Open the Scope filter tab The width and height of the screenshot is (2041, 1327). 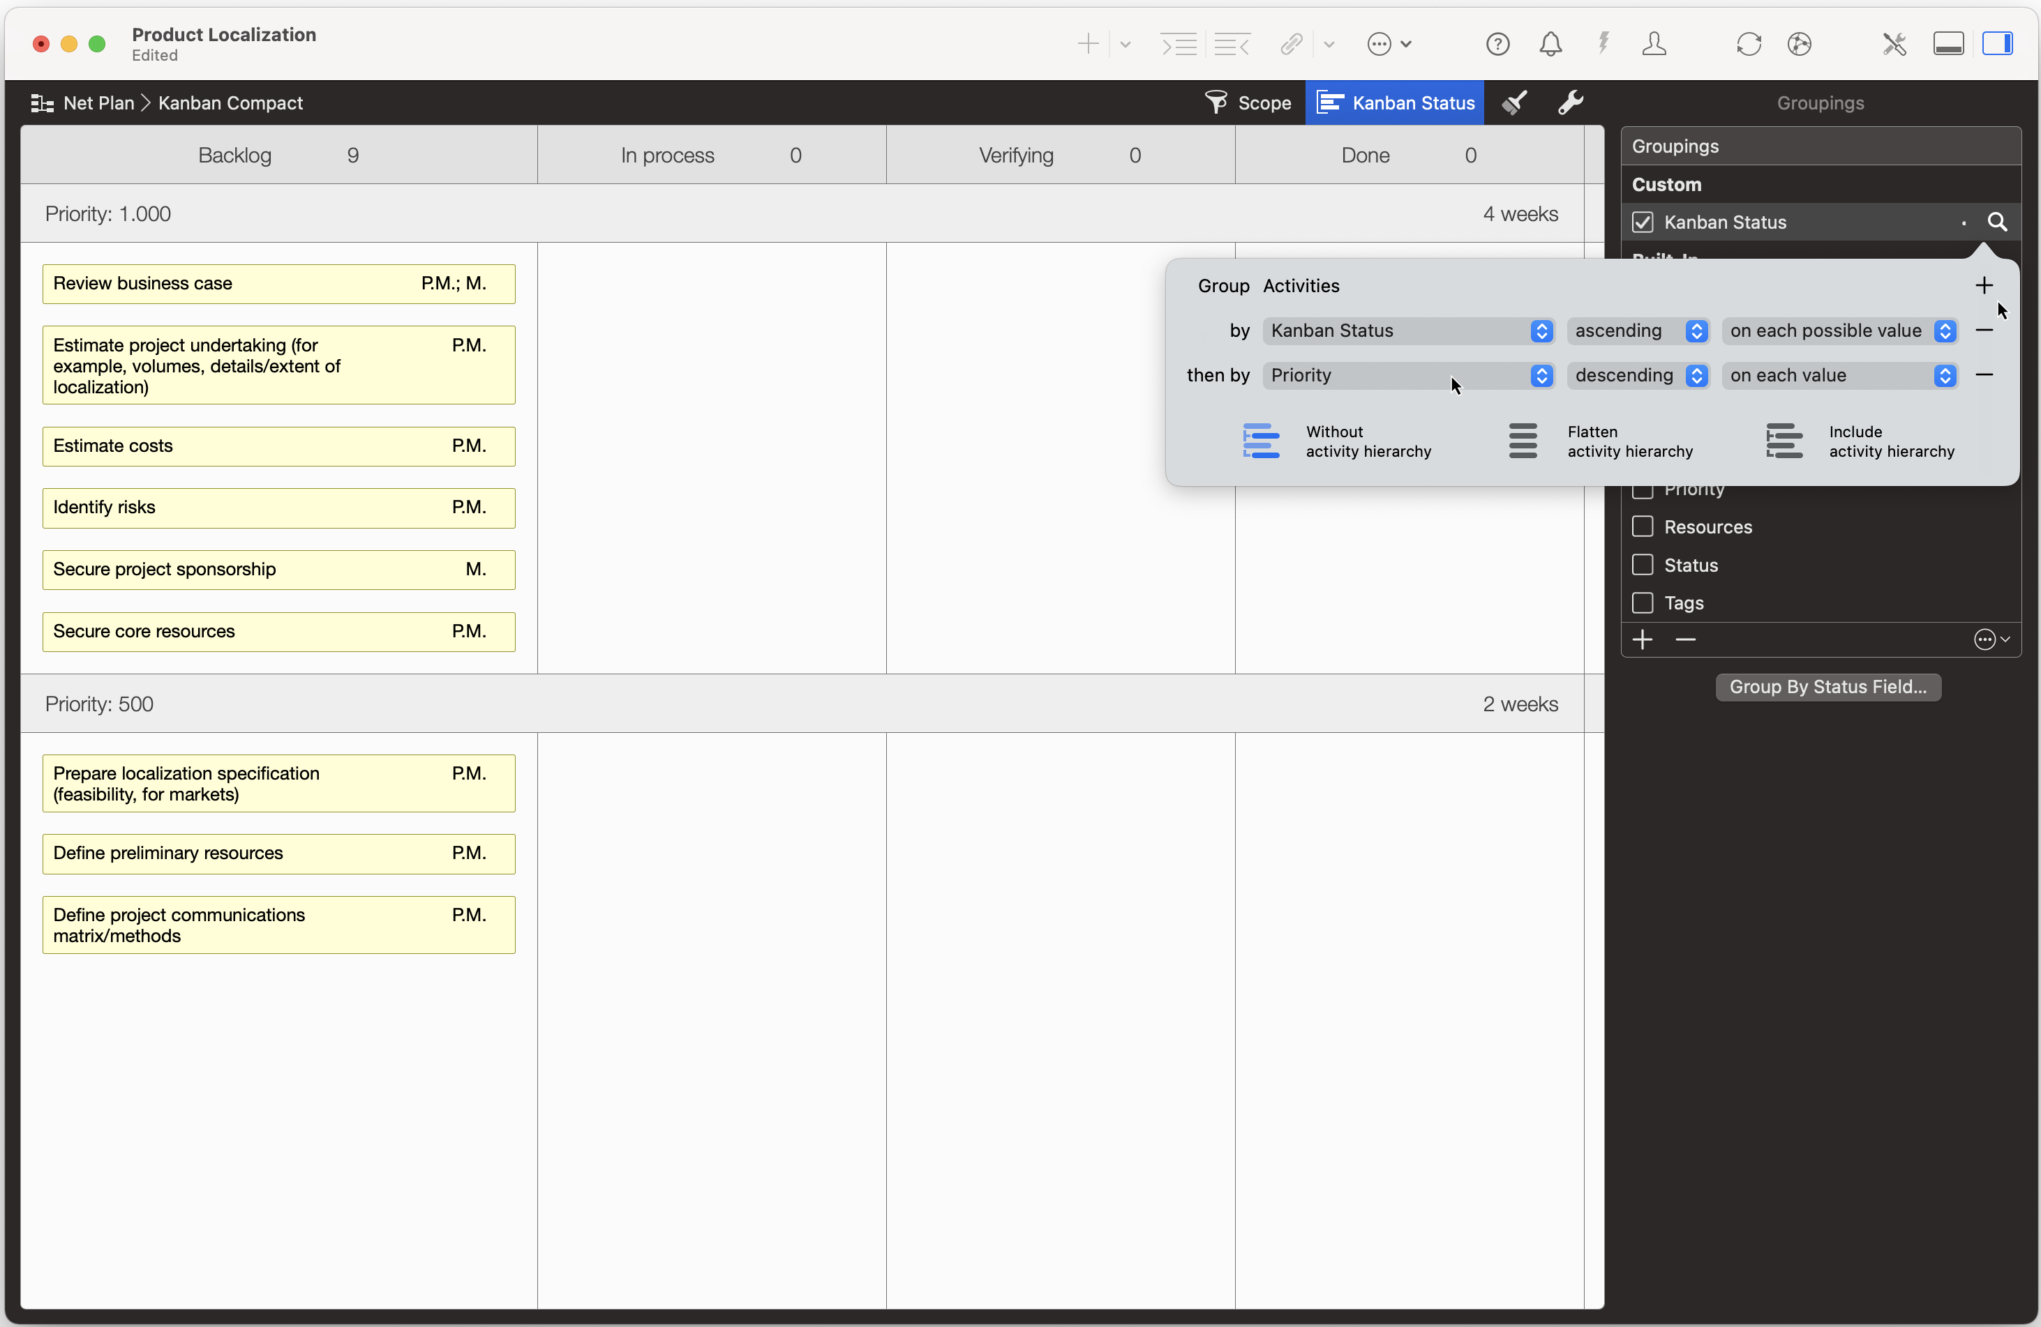(1248, 103)
